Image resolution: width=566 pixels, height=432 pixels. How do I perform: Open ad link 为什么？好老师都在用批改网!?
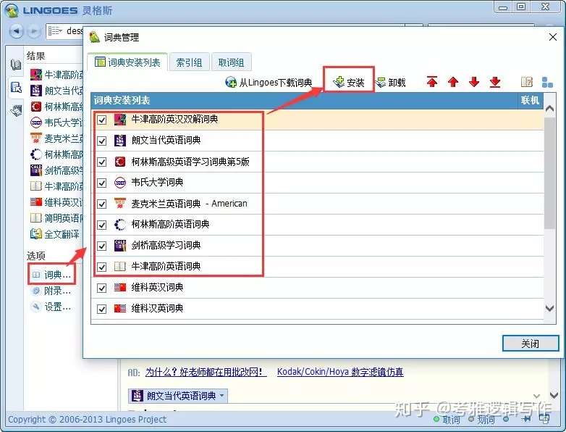pyautogui.click(x=206, y=372)
